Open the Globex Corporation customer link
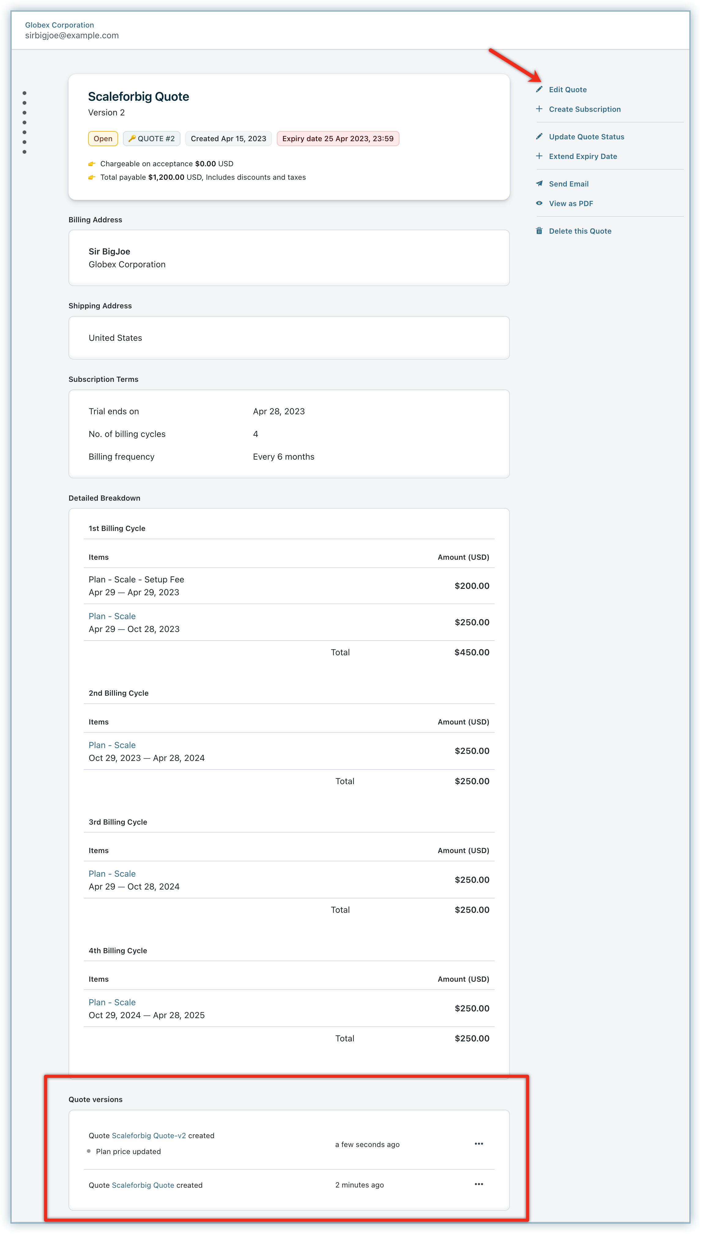The height and width of the screenshot is (1234, 701). click(x=59, y=25)
